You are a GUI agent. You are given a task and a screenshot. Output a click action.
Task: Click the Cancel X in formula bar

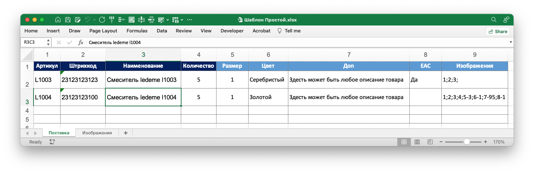point(59,43)
